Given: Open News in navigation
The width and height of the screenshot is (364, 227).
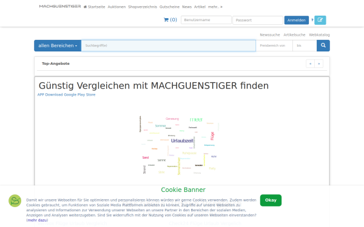Looking at the screenshot, I should (x=187, y=7).
